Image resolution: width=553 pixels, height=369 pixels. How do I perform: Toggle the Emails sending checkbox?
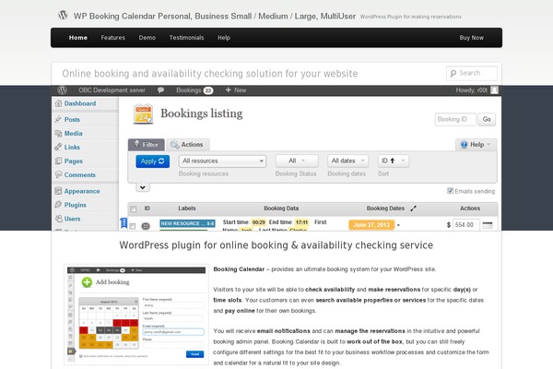pyautogui.click(x=450, y=191)
